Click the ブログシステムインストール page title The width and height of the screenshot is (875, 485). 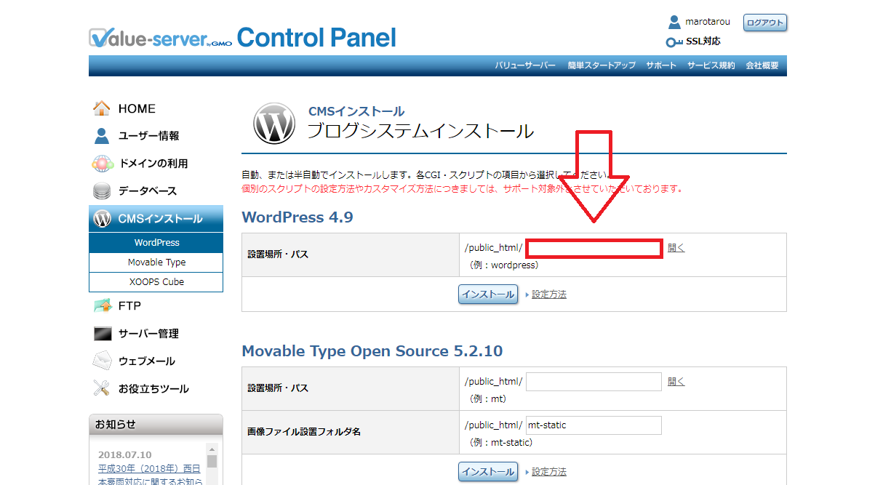420,132
